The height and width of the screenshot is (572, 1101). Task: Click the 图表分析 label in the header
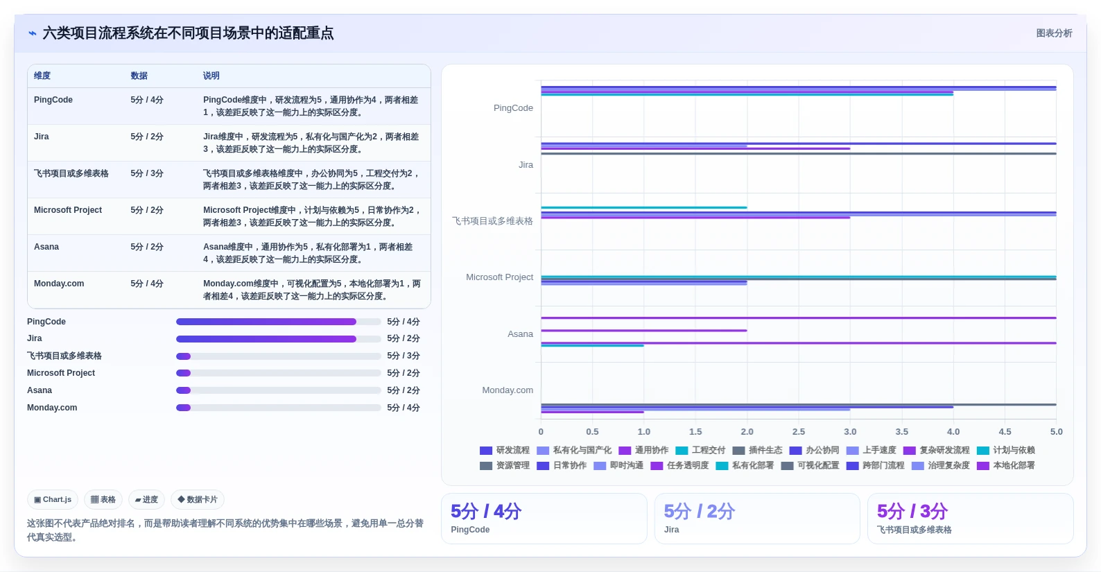click(x=1054, y=33)
